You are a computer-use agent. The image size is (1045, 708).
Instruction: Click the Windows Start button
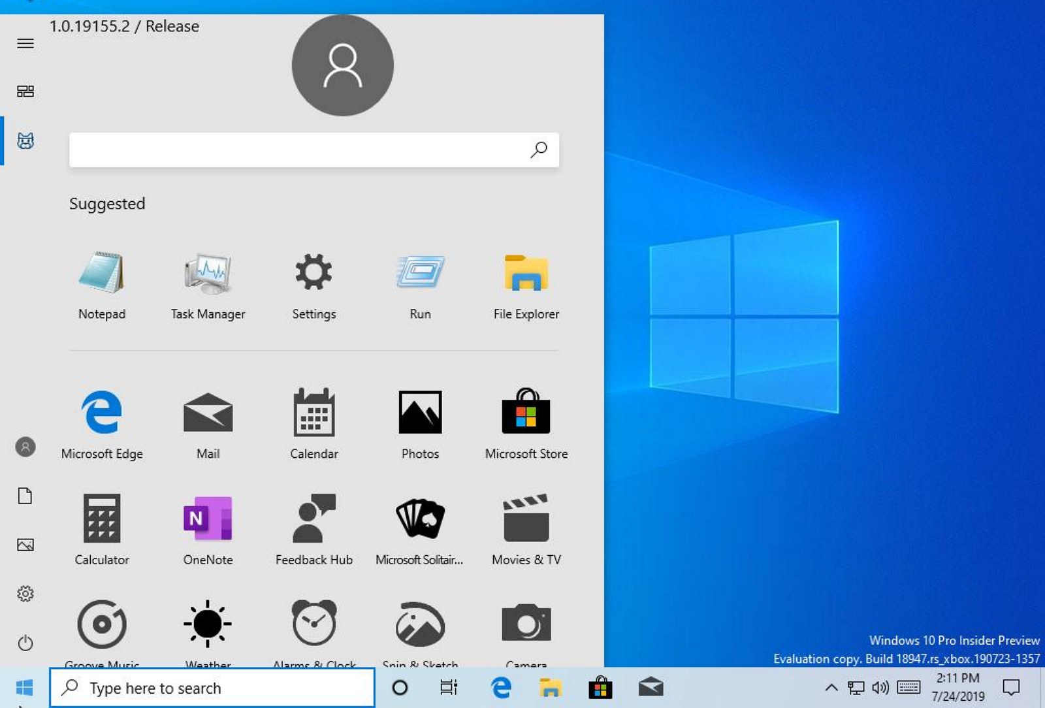tap(24, 687)
